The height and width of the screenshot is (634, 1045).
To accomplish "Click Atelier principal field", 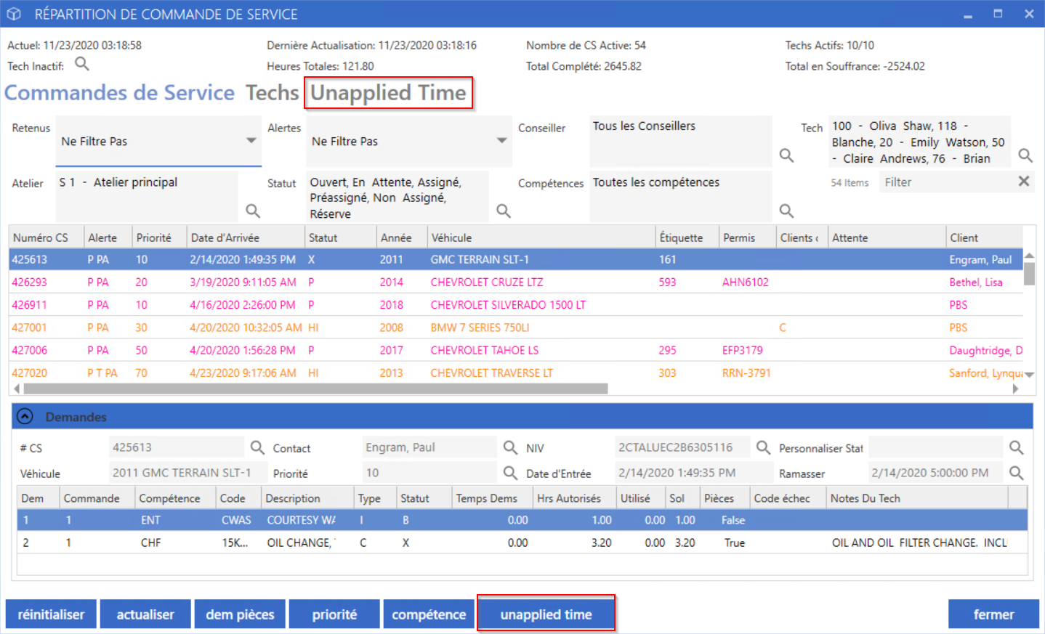I will [147, 197].
